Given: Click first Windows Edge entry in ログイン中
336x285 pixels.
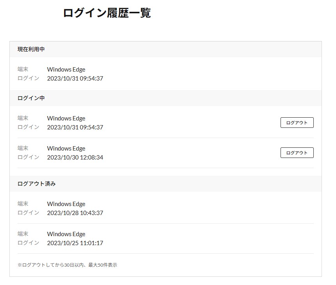Looking at the screenshot, I should point(66,118).
